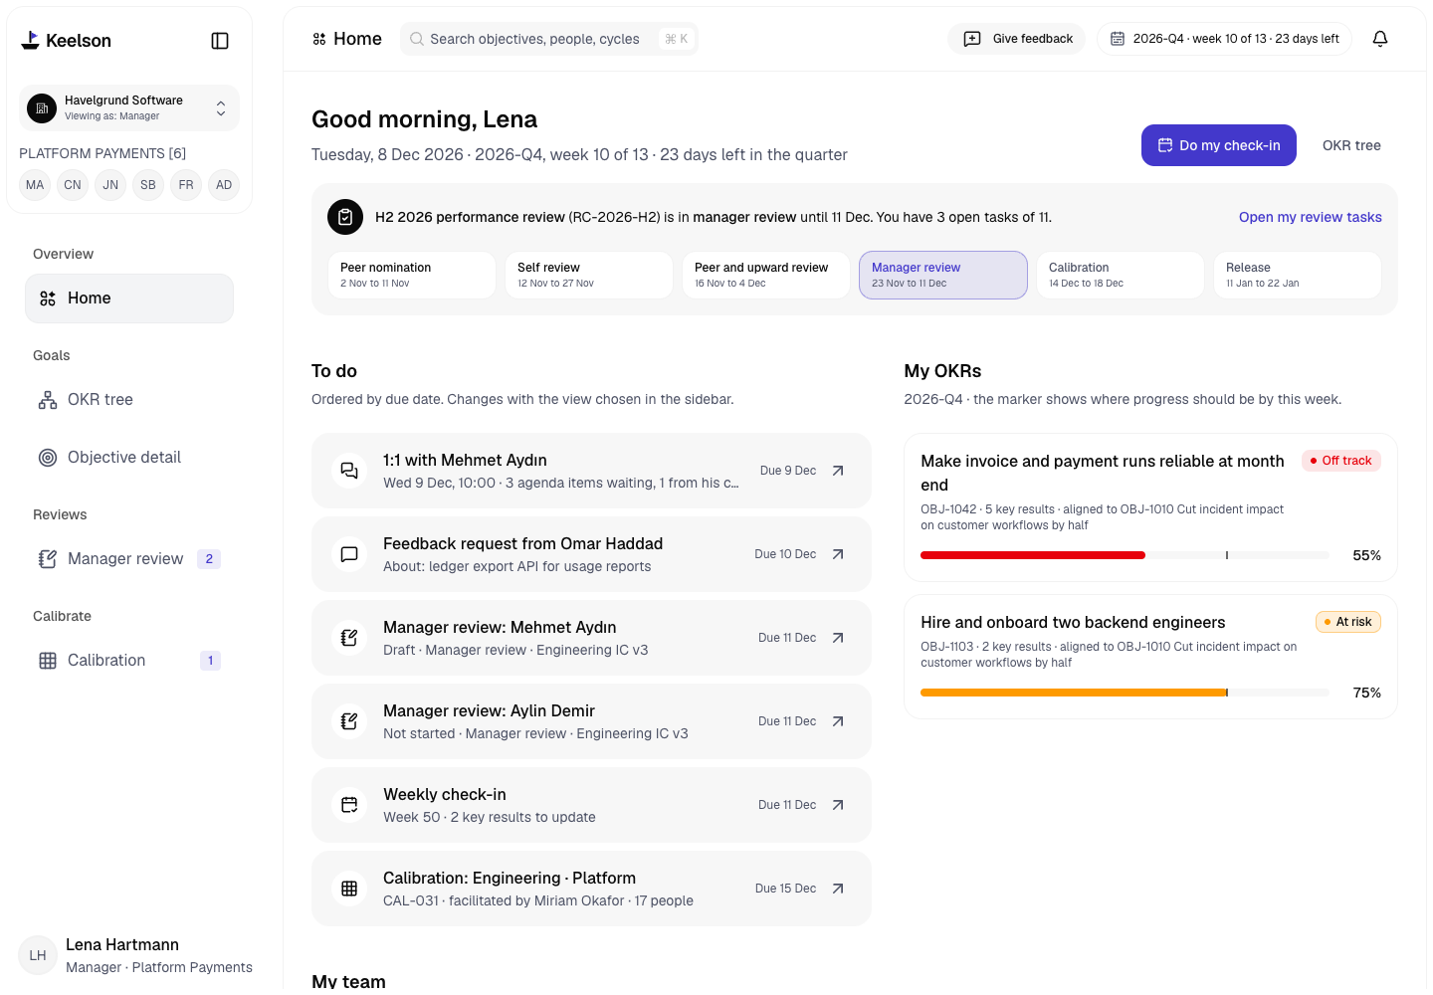The image size is (1433, 995).
Task: Click the Keelson logo
Action: coord(66,41)
